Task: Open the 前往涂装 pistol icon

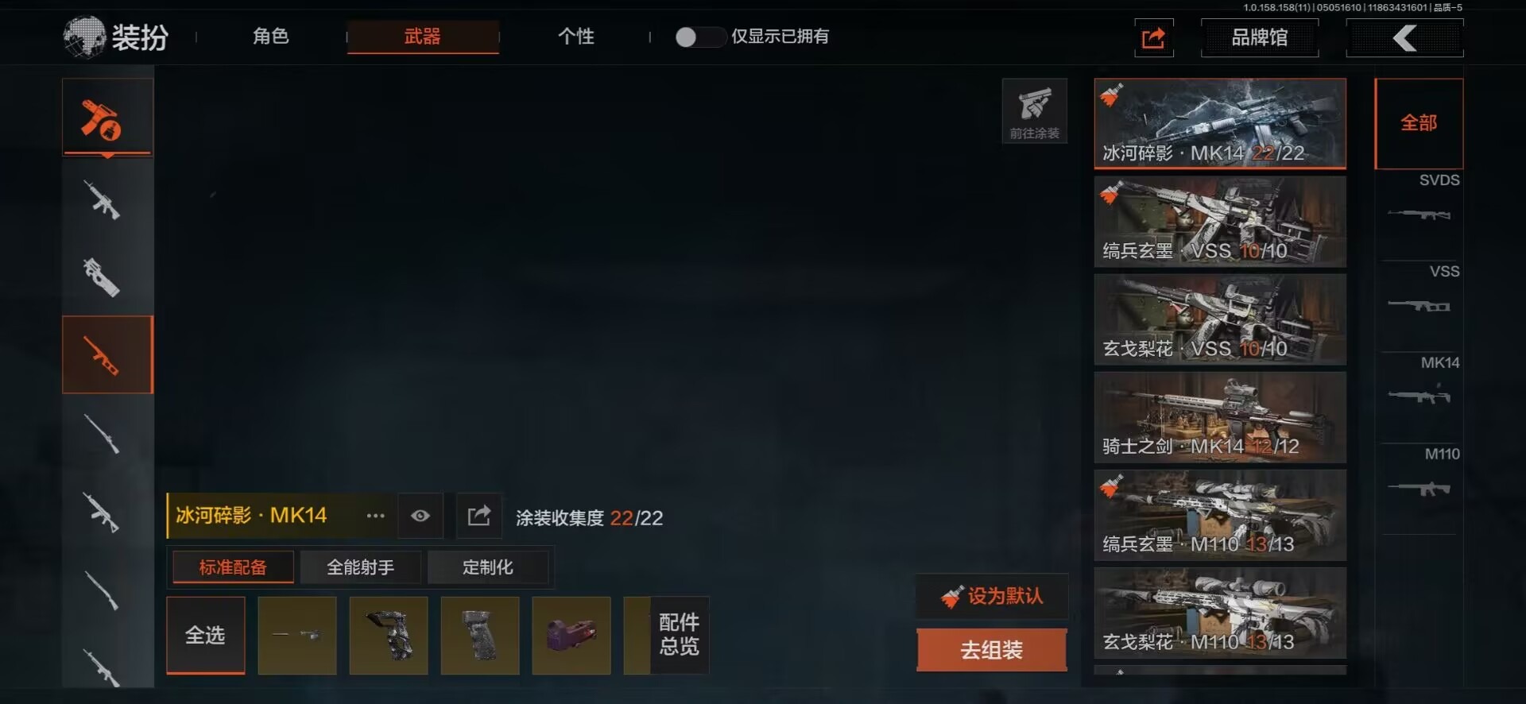Action: (1034, 111)
